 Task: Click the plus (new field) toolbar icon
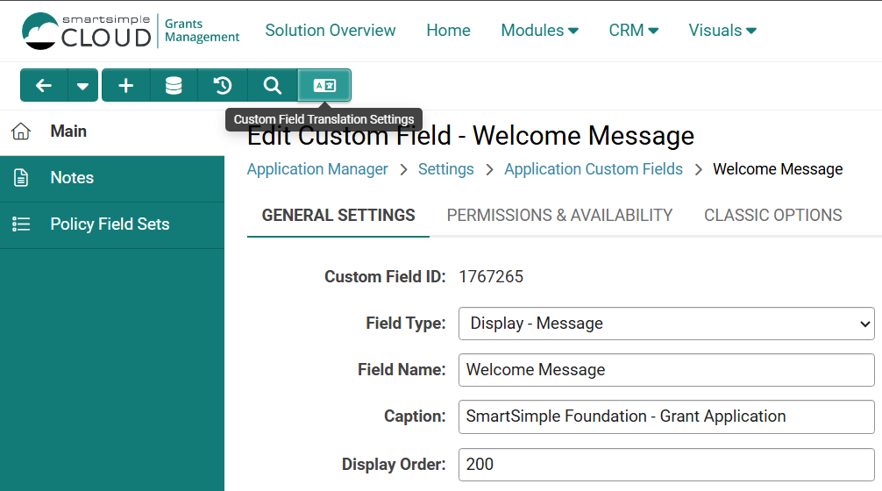click(x=126, y=86)
